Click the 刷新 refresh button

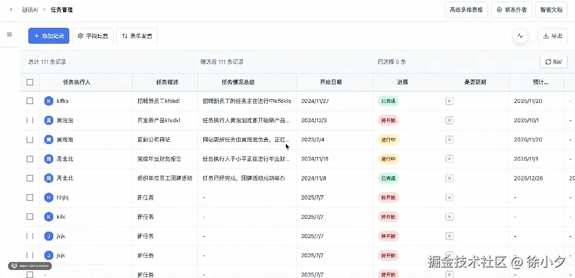554,62
